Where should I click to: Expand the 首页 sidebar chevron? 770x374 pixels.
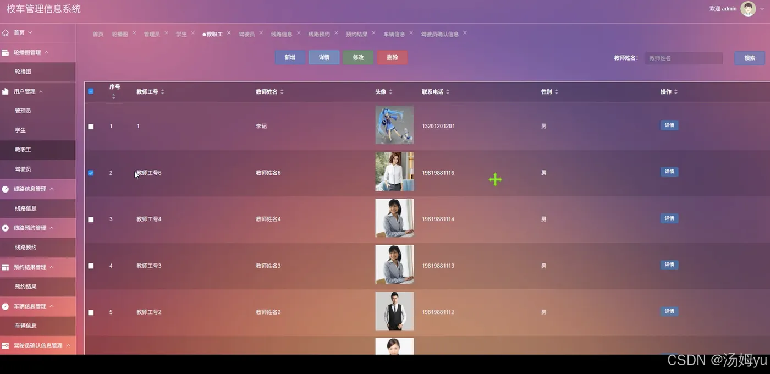tap(30, 33)
